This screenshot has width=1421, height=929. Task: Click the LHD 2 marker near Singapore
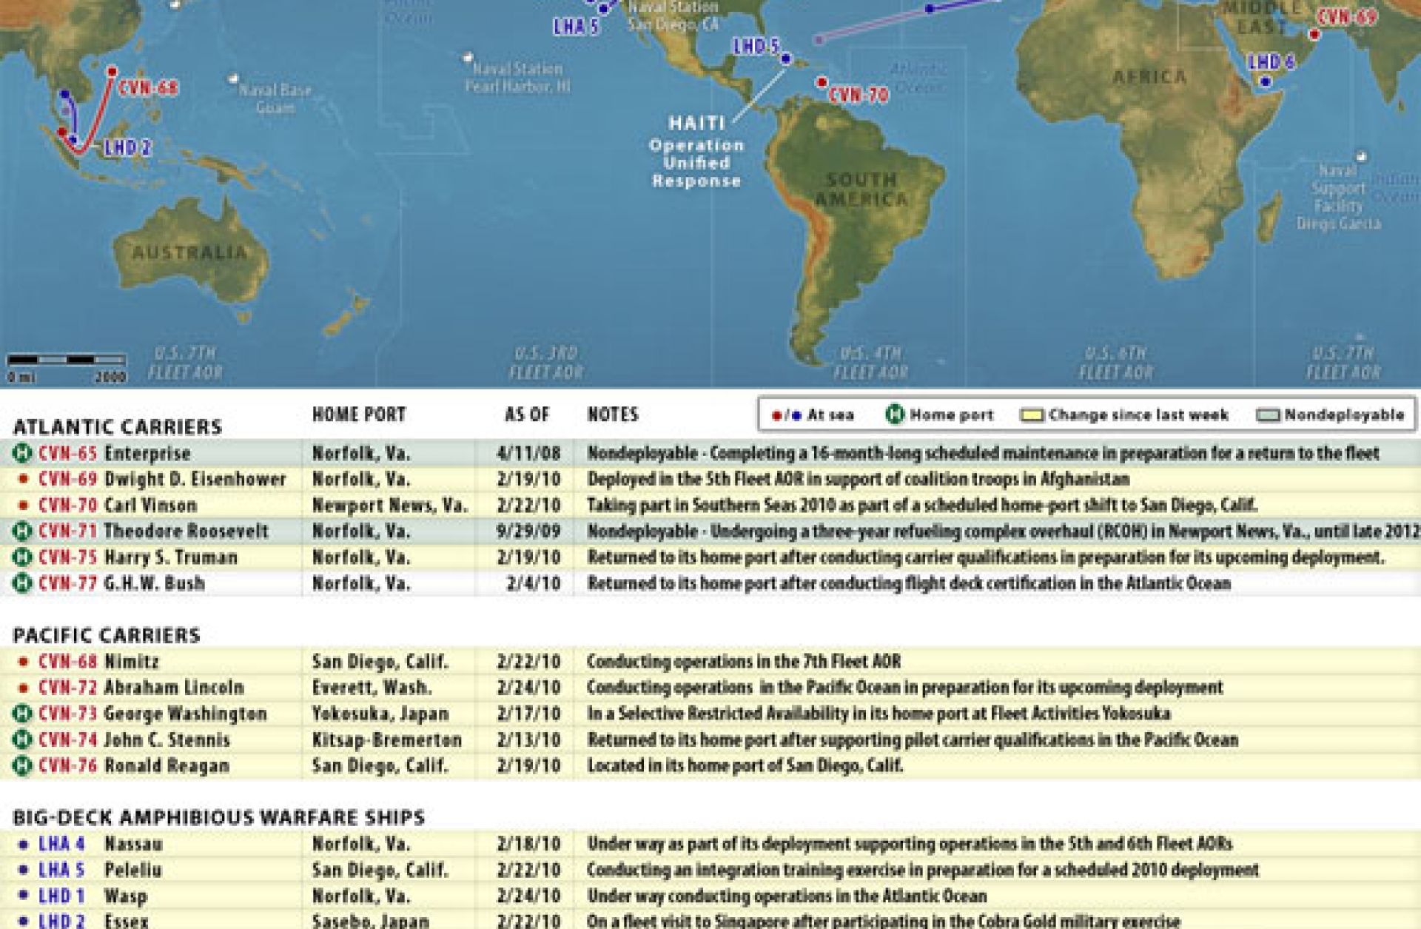[73, 139]
